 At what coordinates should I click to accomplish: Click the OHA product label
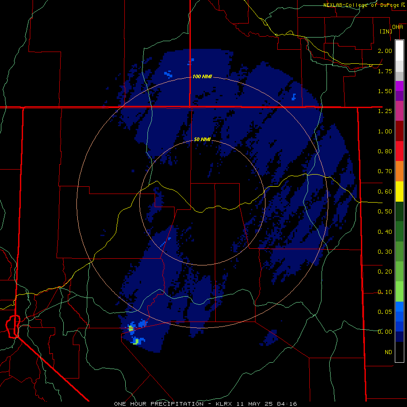click(398, 27)
